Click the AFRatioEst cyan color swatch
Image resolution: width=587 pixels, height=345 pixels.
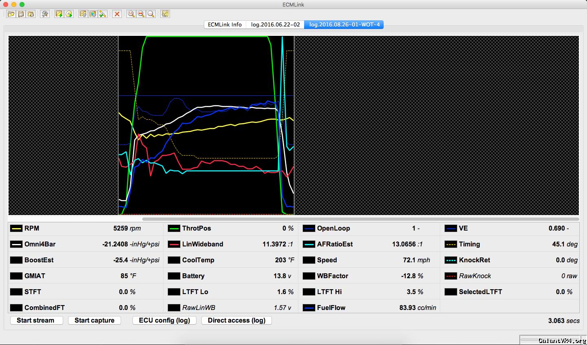[309, 244]
